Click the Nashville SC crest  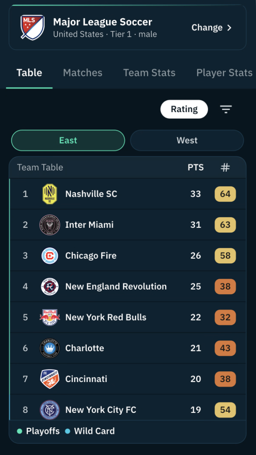click(50, 194)
